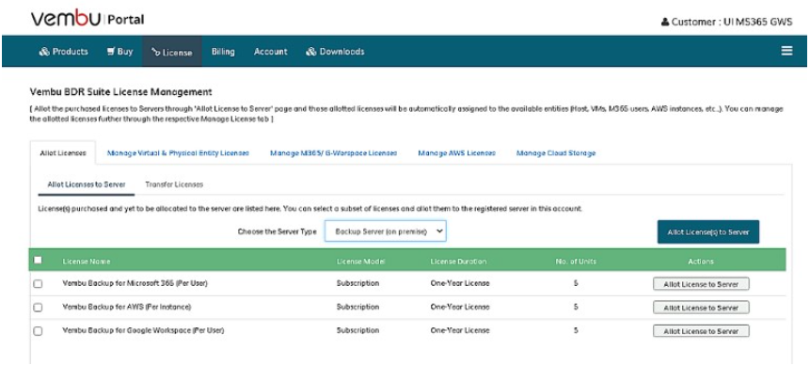The image size is (810, 381).
Task: Click One-Year License cell in AWS row
Action: (x=460, y=307)
